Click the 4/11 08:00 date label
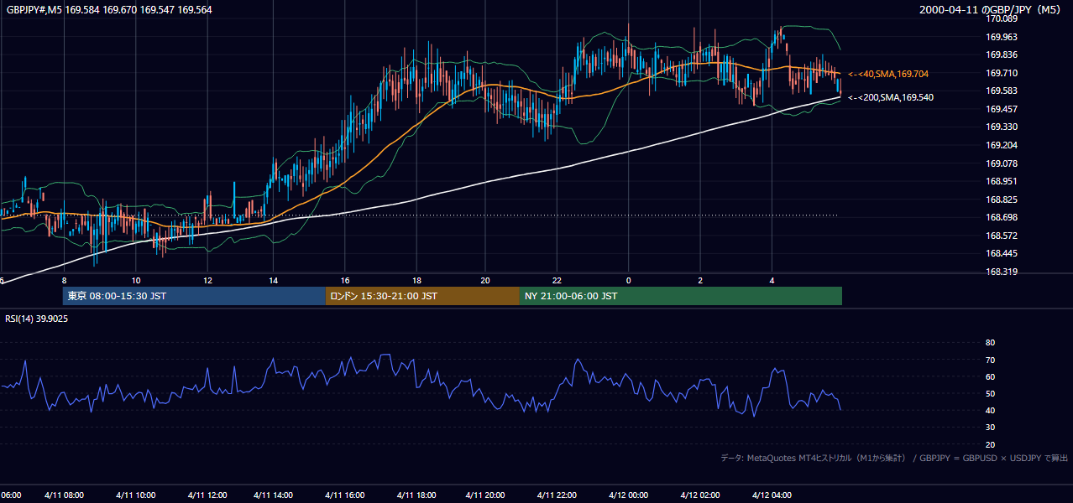The width and height of the screenshot is (1073, 503). click(x=65, y=495)
